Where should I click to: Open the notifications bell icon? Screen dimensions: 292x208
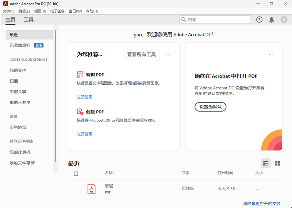pyautogui.click(x=272, y=20)
